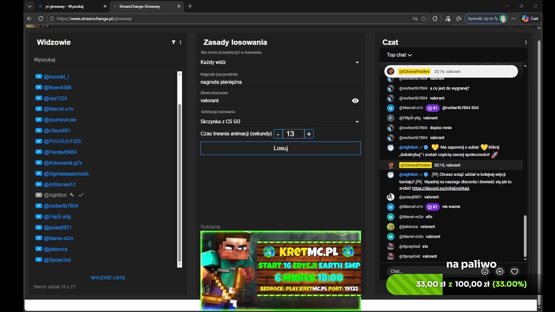This screenshot has width=555, height=312.
Task: Click the pinned @G3neralYoatee message at chat top
Action: click(451, 71)
